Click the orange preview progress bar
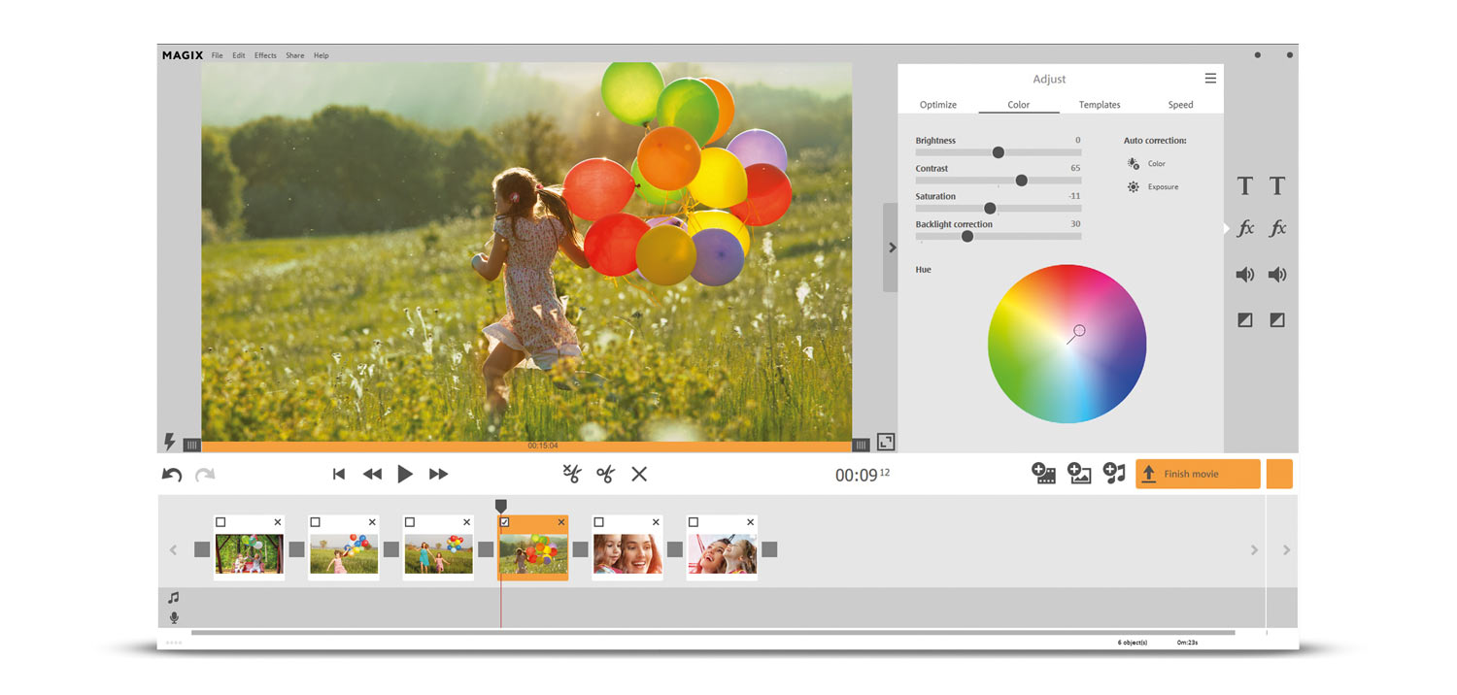The width and height of the screenshot is (1457, 695). point(526,446)
